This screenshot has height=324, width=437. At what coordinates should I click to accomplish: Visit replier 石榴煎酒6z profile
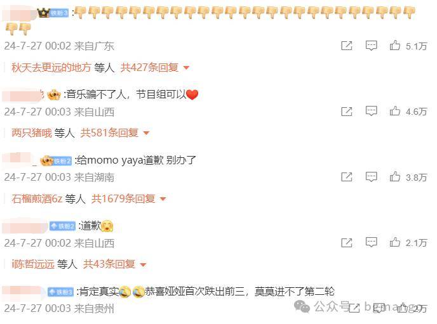37,198
